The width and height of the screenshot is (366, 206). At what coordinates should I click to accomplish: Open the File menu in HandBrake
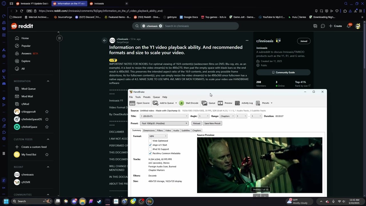pyautogui.click(x=131, y=97)
